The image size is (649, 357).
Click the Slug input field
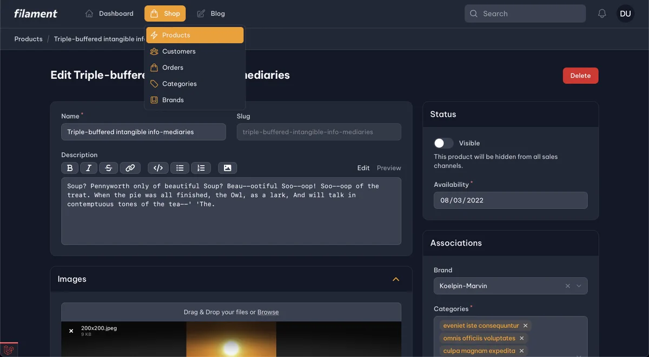[x=319, y=132]
